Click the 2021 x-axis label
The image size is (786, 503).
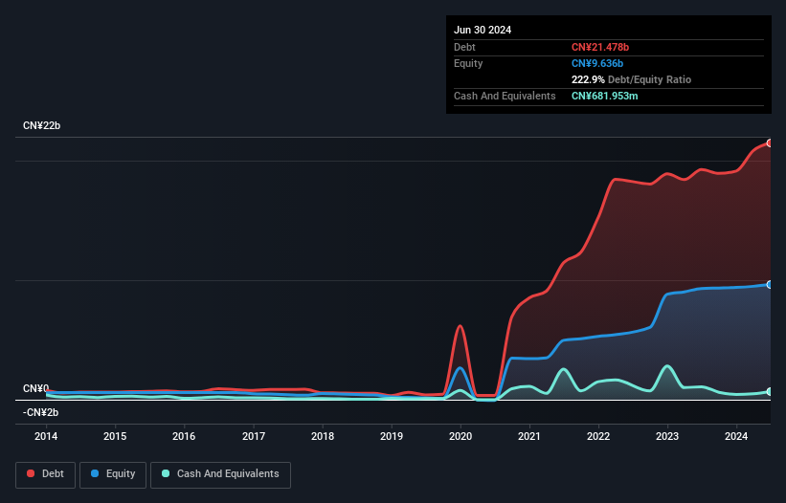click(529, 436)
